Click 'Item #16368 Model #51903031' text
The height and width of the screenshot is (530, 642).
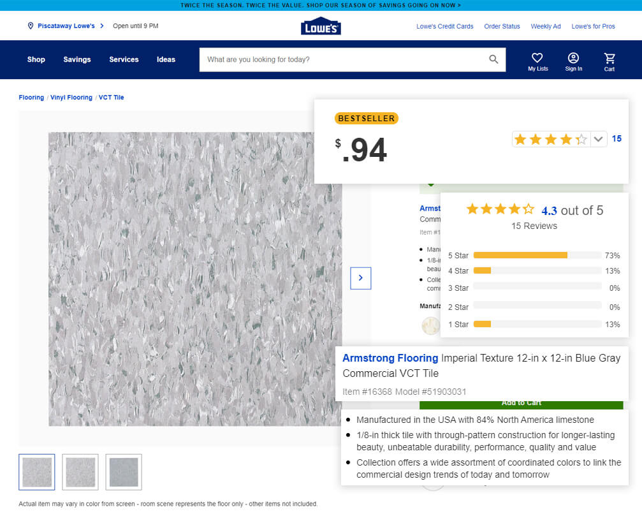[404, 392]
